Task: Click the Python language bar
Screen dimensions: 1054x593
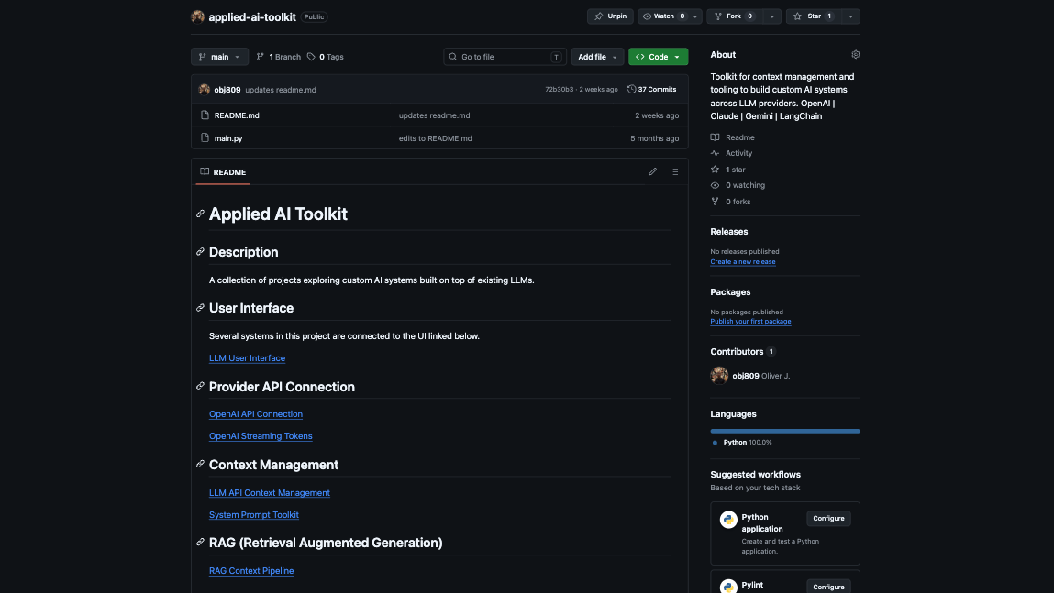Action: [x=785, y=431]
